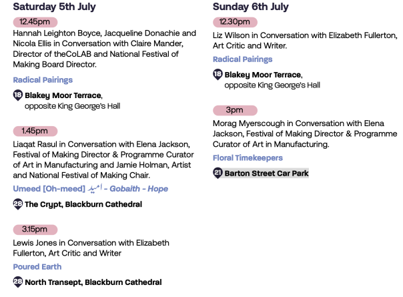403x297 pixels.
Task: Click the Saturday 5th July heading
Action: [54, 7]
